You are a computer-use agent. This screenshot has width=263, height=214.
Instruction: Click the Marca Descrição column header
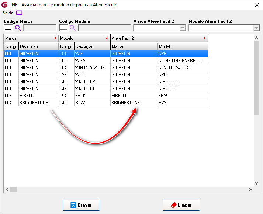[x=39, y=46]
